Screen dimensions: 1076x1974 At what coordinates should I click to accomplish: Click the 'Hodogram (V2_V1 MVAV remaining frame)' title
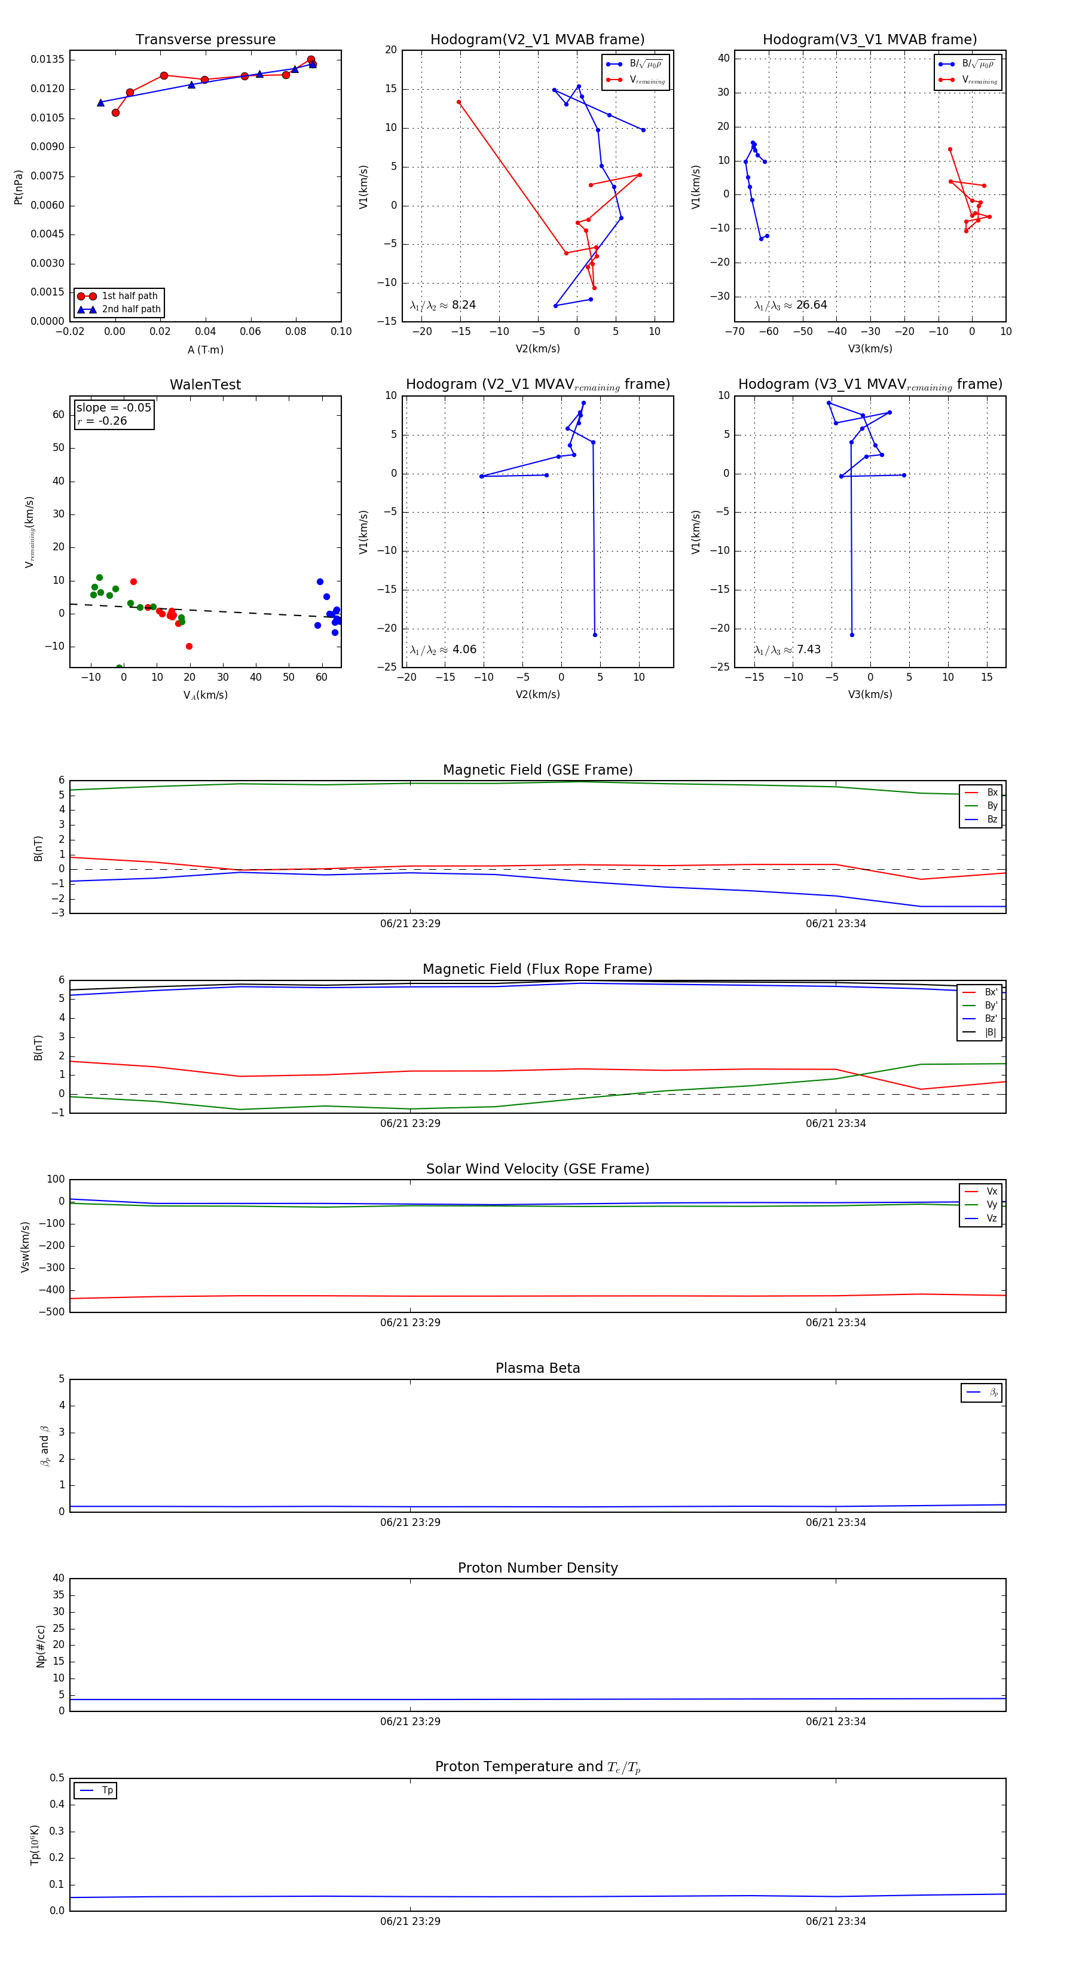pos(537,385)
